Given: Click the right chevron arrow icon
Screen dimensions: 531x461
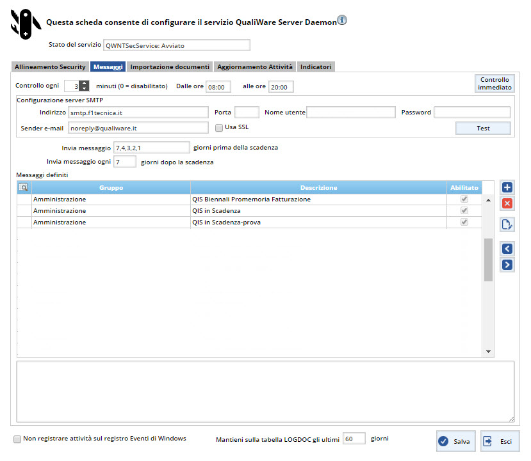Looking at the screenshot, I should point(507,264).
